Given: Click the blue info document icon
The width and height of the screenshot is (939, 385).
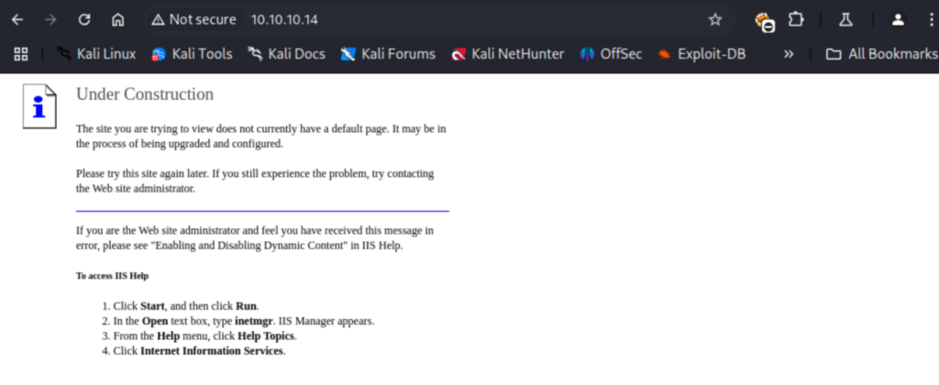Looking at the screenshot, I should [39, 106].
